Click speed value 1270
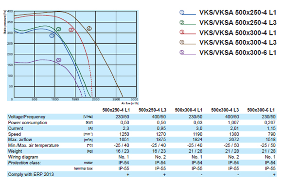This screenshot has width=284, height=181. coord(161,134)
